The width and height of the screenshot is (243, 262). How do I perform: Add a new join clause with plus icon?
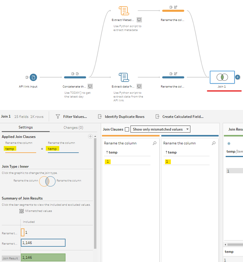pos(90,136)
